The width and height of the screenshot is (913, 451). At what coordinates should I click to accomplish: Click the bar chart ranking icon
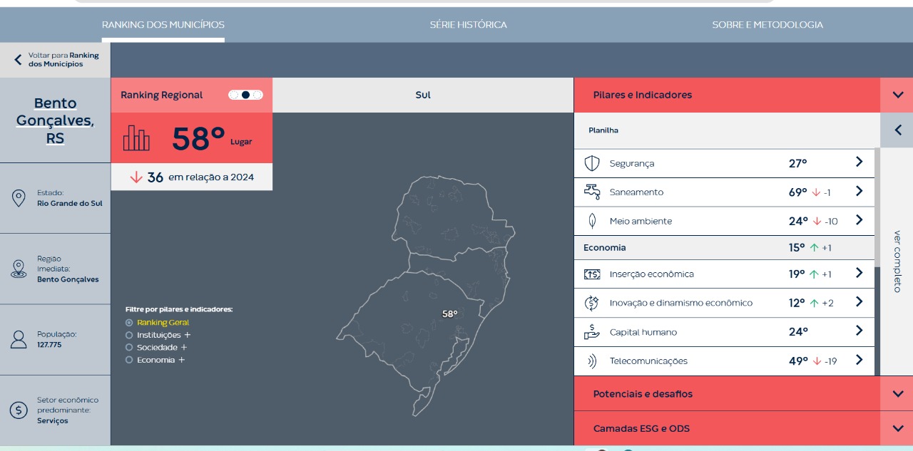136,138
